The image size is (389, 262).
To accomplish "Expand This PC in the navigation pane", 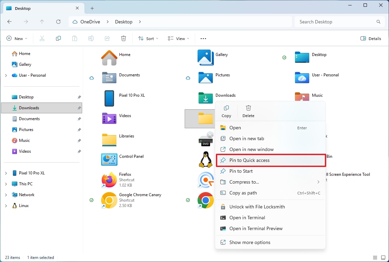I will tap(6, 184).
